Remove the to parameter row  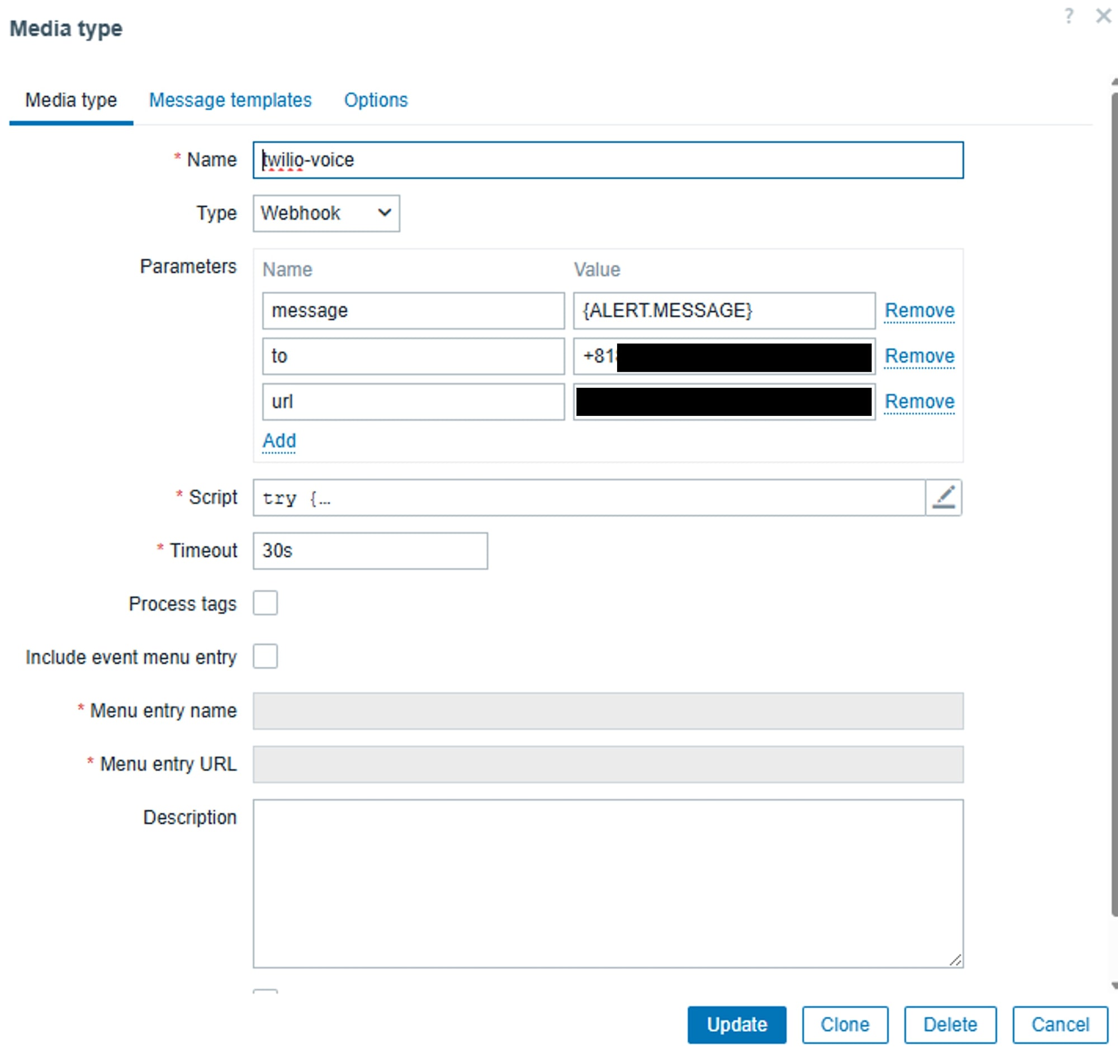coord(920,356)
